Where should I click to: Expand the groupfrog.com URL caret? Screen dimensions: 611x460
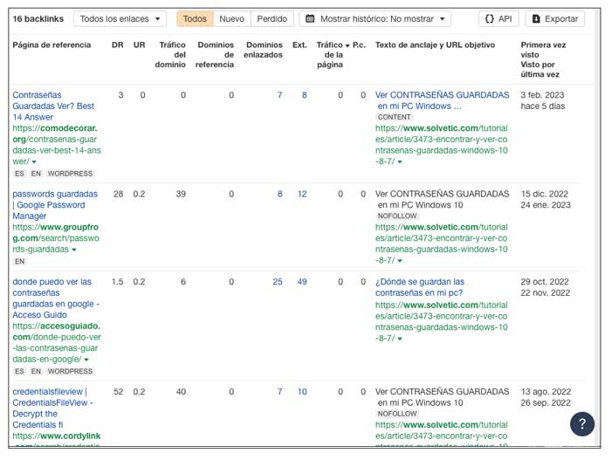(x=74, y=250)
